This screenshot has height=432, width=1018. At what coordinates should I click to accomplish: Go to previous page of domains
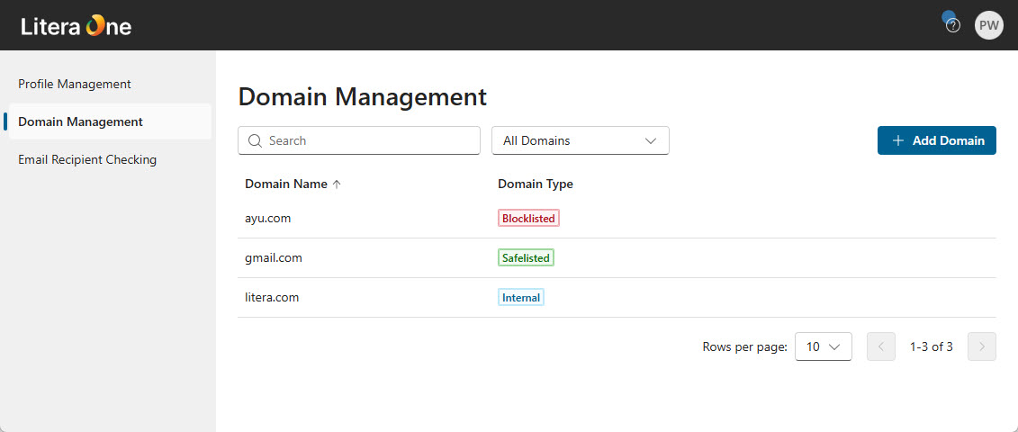[x=881, y=346]
